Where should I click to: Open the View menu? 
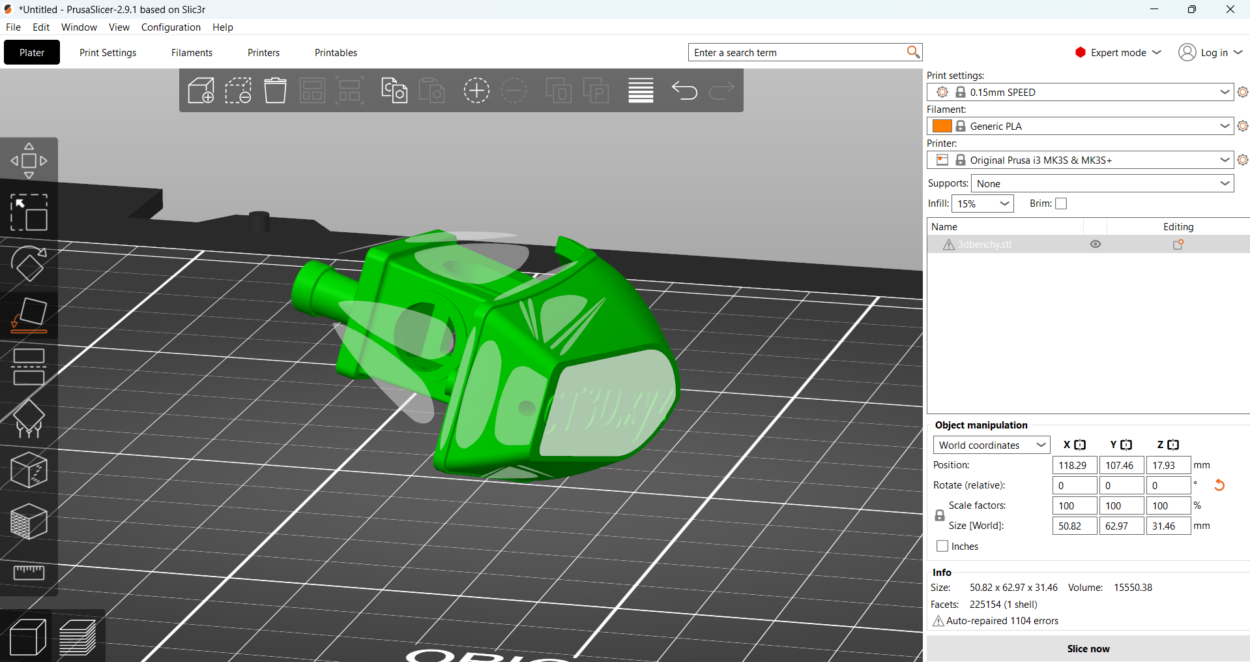(x=119, y=27)
